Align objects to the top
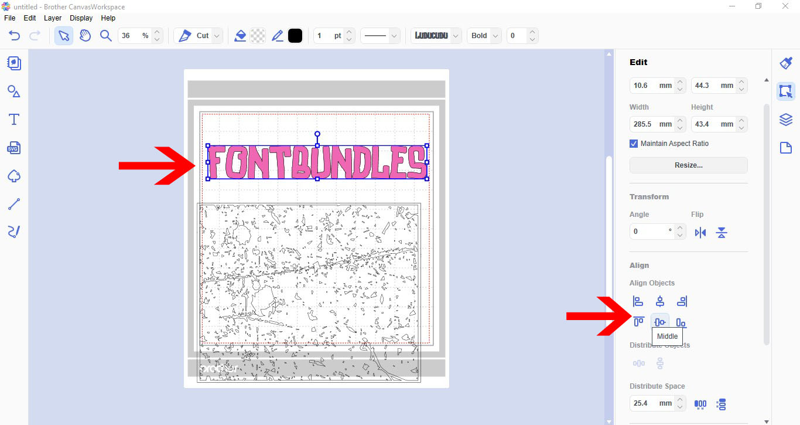Image resolution: width=800 pixels, height=425 pixels. coord(638,322)
